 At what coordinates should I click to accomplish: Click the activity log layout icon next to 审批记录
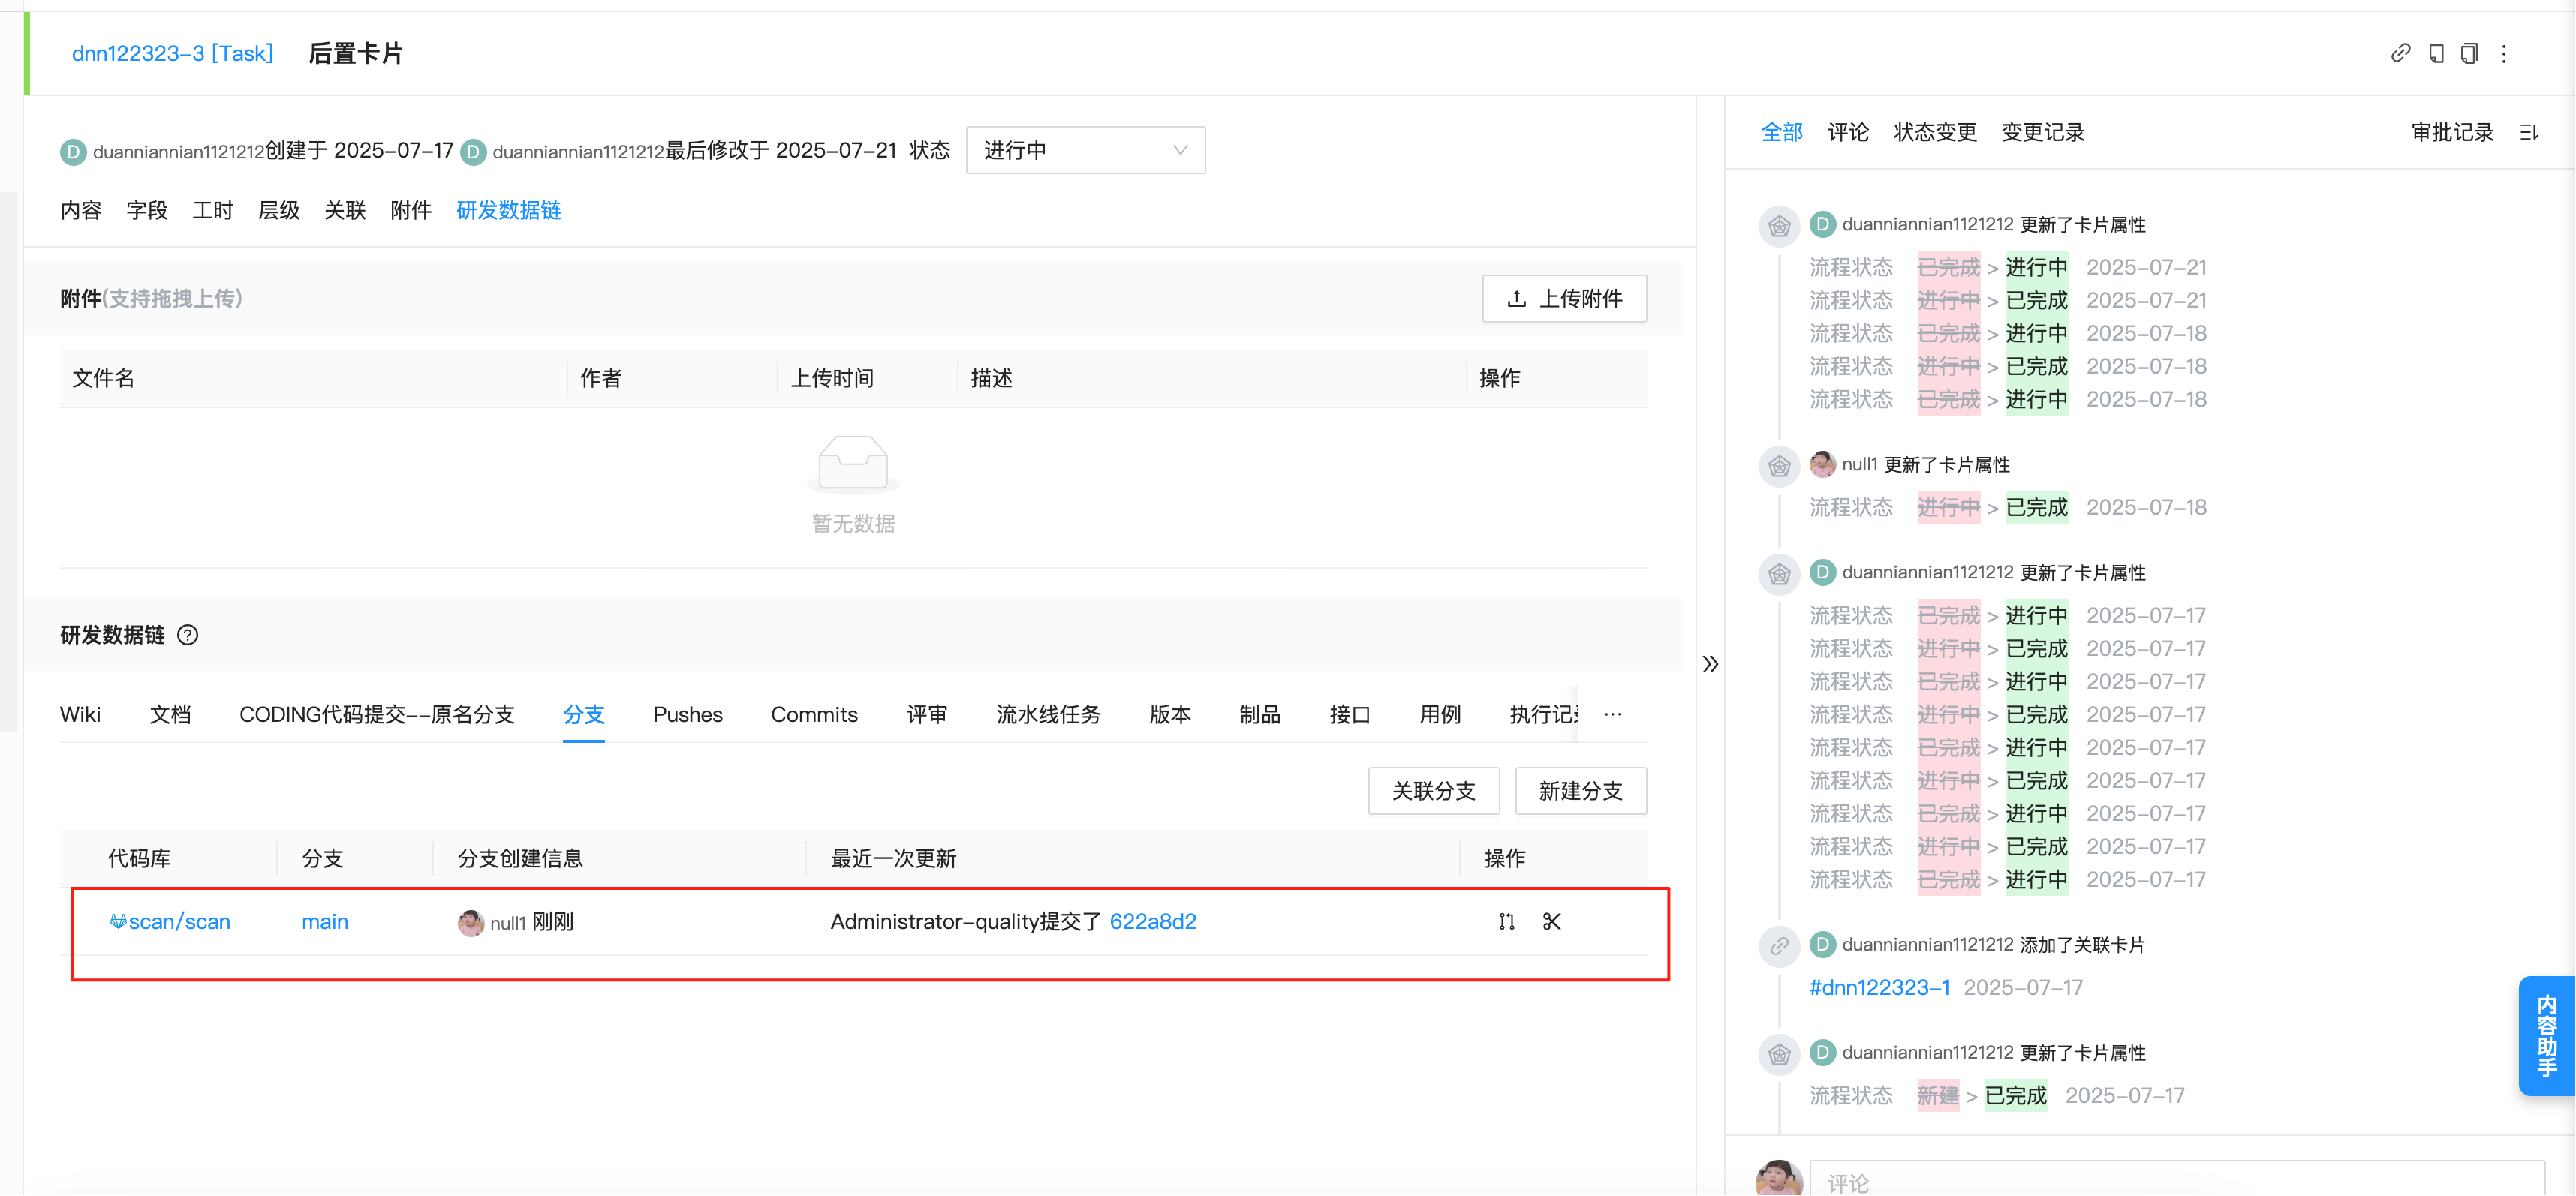click(2530, 131)
